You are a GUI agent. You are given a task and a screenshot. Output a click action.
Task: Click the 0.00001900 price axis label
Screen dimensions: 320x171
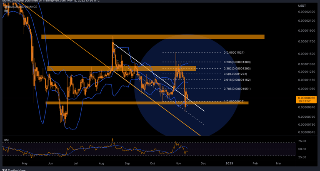pos(307,30)
